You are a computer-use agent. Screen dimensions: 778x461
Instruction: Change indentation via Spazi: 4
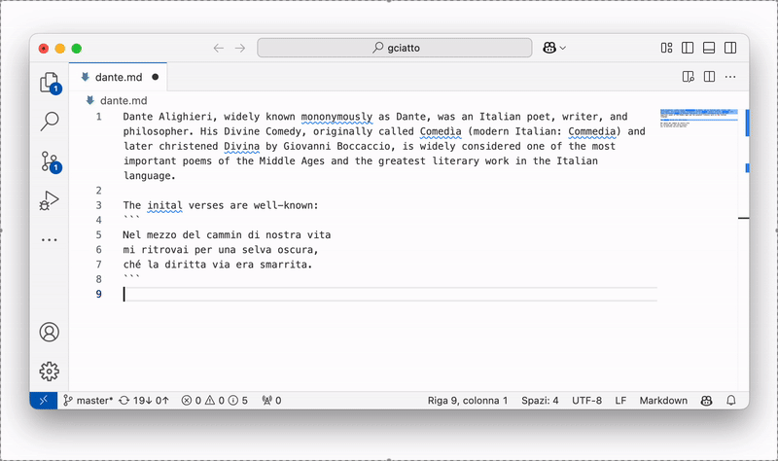click(x=540, y=401)
